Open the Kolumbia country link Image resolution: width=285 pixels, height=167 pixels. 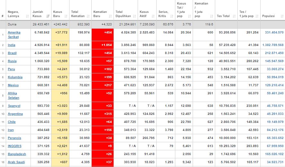[15, 77]
